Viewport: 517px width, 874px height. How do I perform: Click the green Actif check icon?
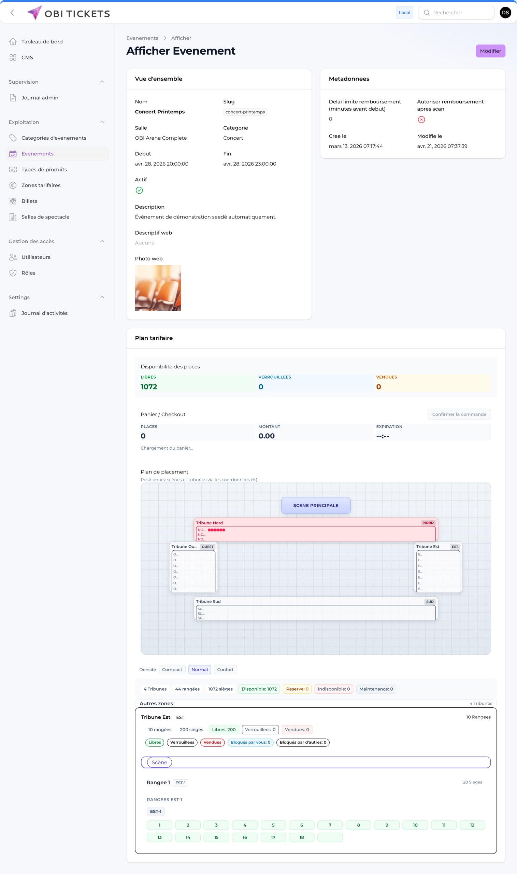(x=139, y=190)
